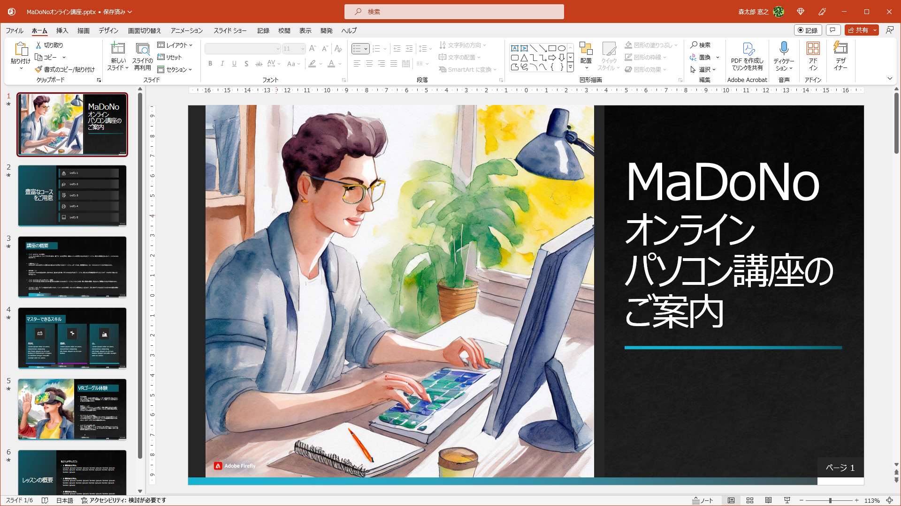901x506 pixels.
Task: Select the rectangle shape tool
Action: coord(552,48)
